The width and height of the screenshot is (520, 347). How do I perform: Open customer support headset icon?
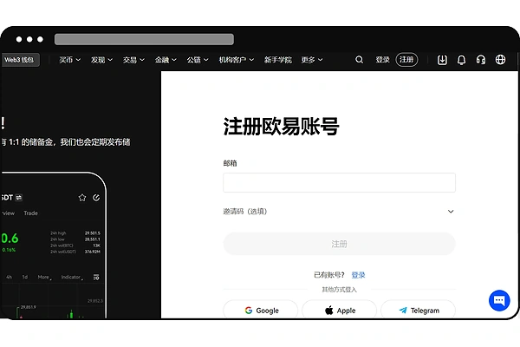pos(481,60)
